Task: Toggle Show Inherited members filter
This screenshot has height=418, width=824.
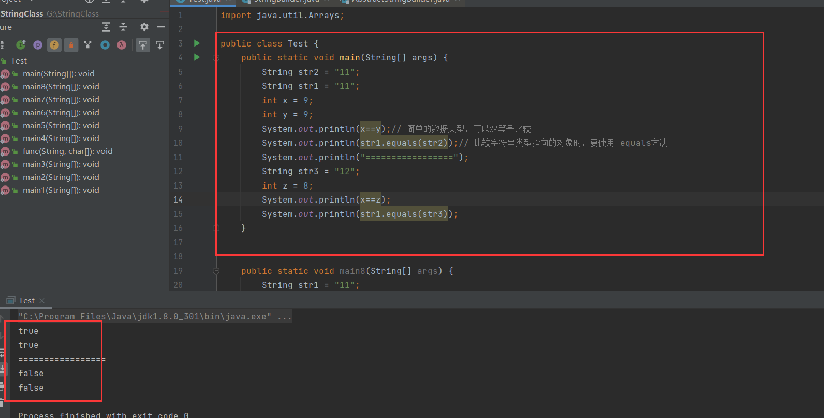Action: 21,45
